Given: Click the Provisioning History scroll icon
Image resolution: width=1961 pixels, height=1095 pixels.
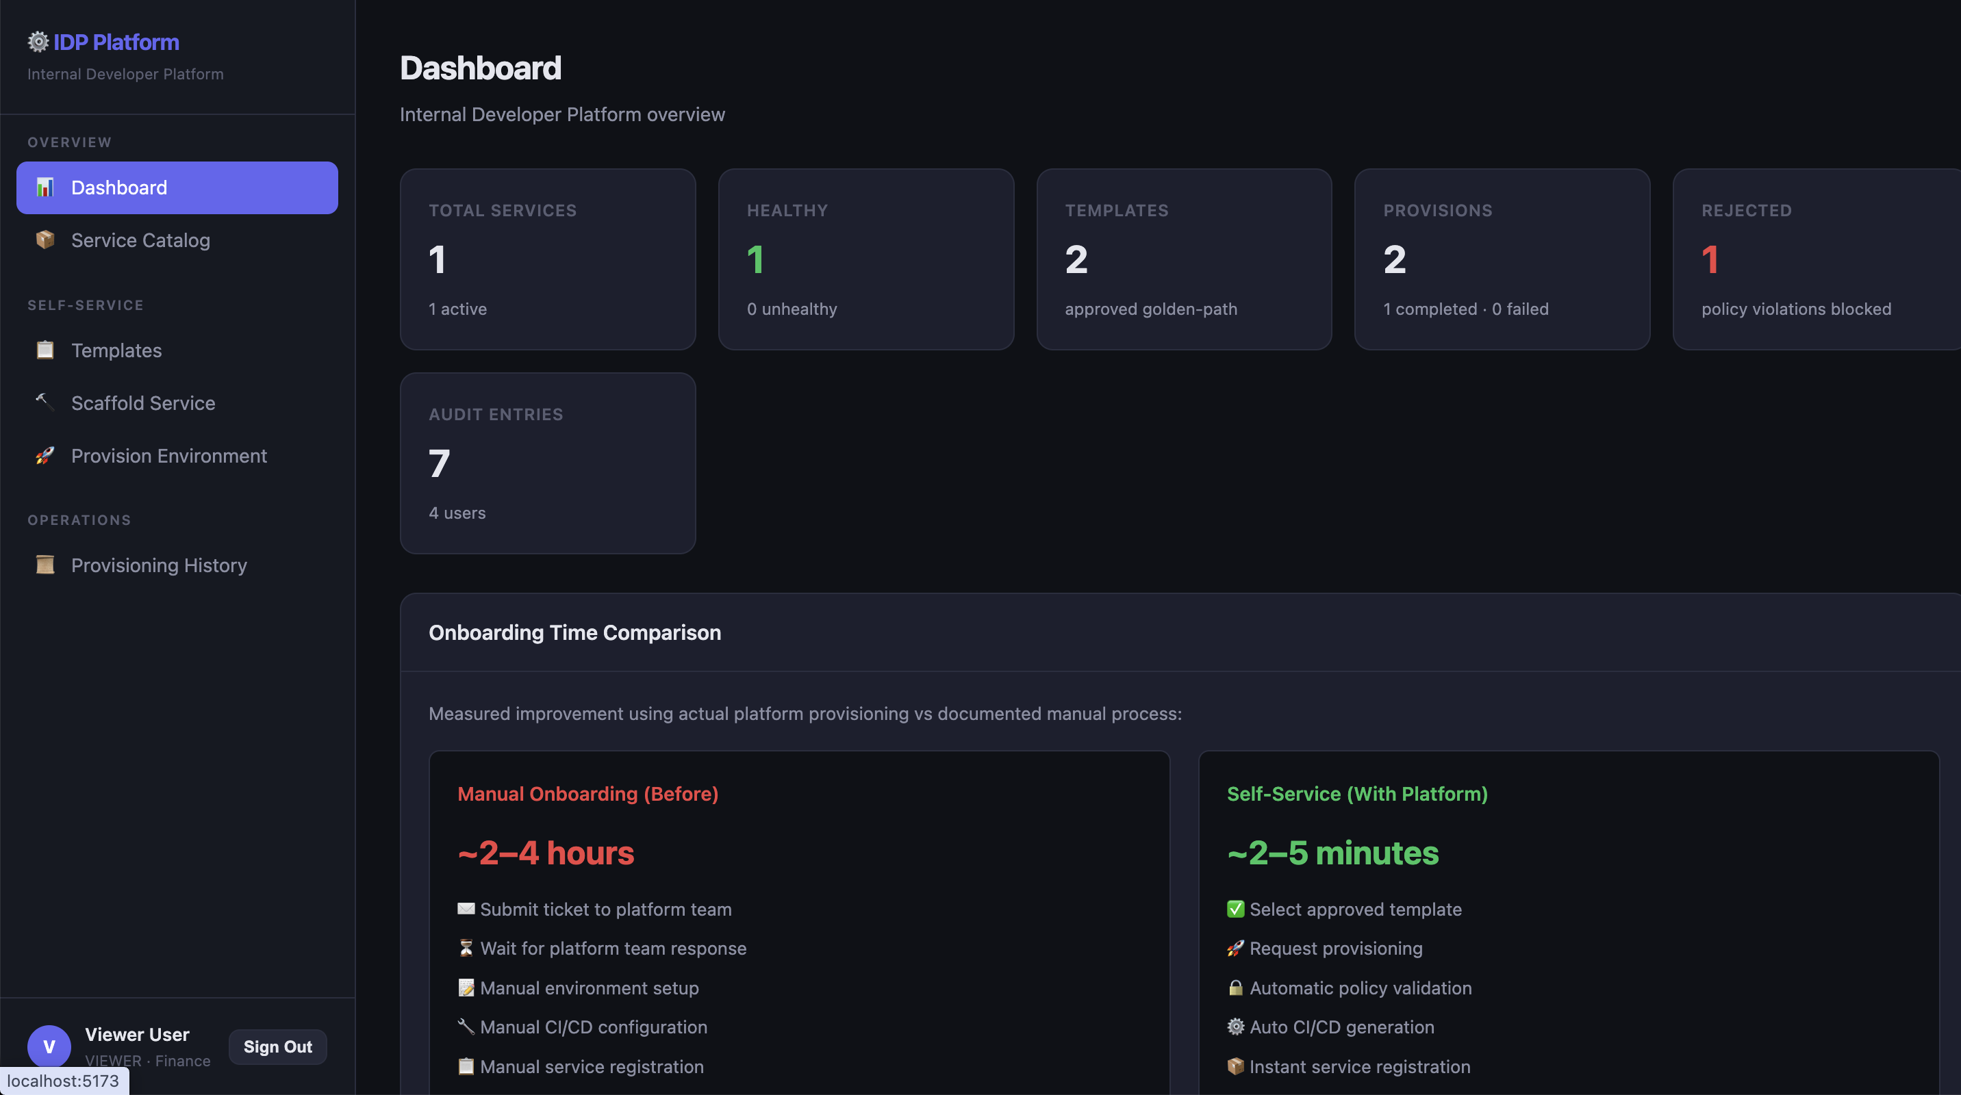Looking at the screenshot, I should click(x=45, y=565).
